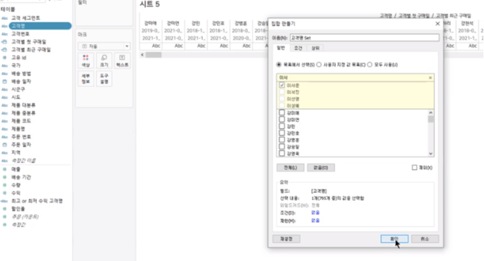Click Abc type icon beside 고객 세그먼트

[x=5, y=19]
